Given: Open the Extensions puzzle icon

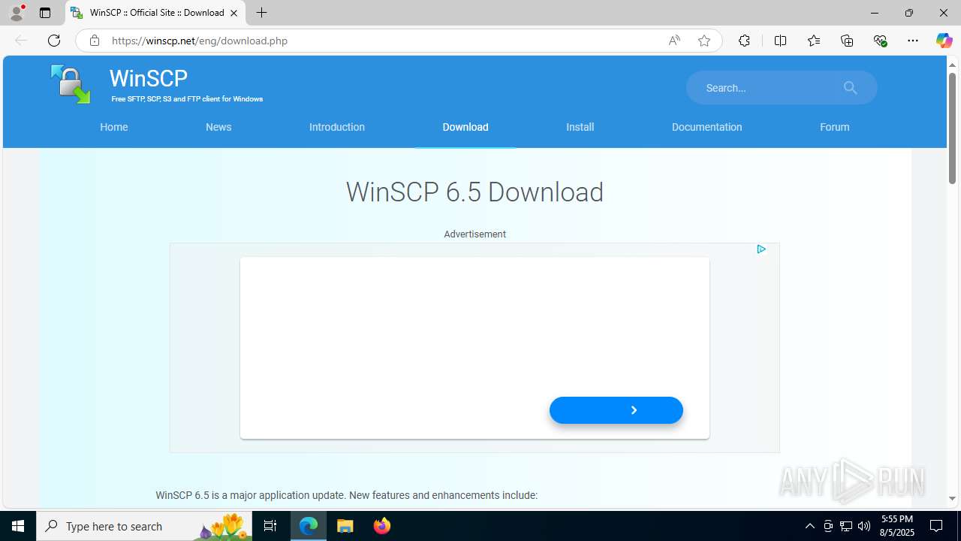Looking at the screenshot, I should click(744, 41).
